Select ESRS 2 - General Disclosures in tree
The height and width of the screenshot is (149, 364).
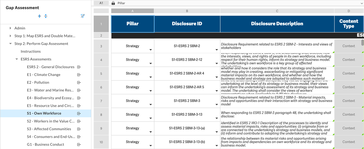click(x=51, y=67)
